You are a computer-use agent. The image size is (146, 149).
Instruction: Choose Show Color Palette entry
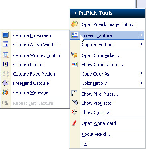pos(107,65)
